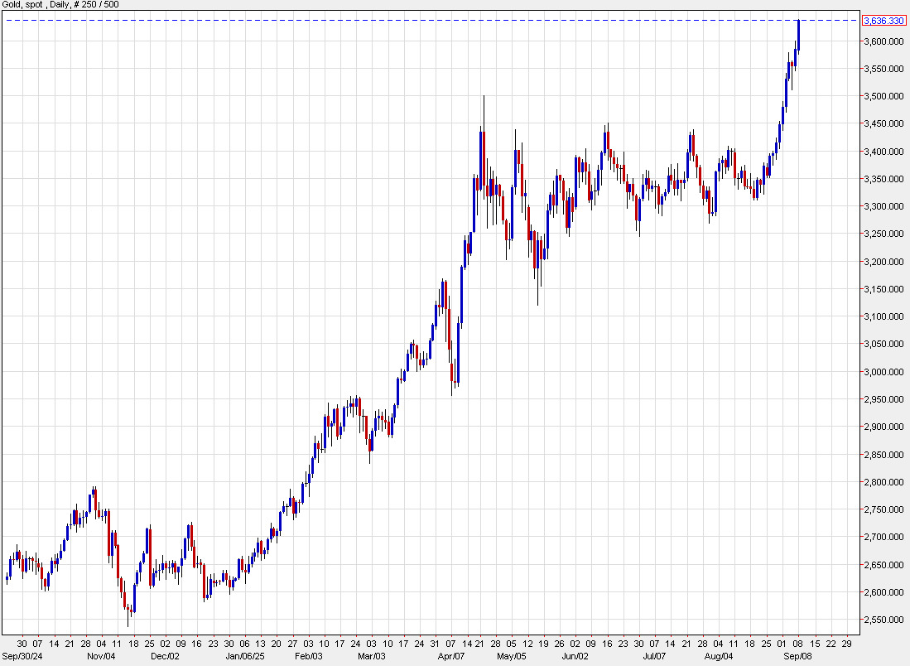
Task: Click the day label 13 on time axis
Action: click(261, 644)
